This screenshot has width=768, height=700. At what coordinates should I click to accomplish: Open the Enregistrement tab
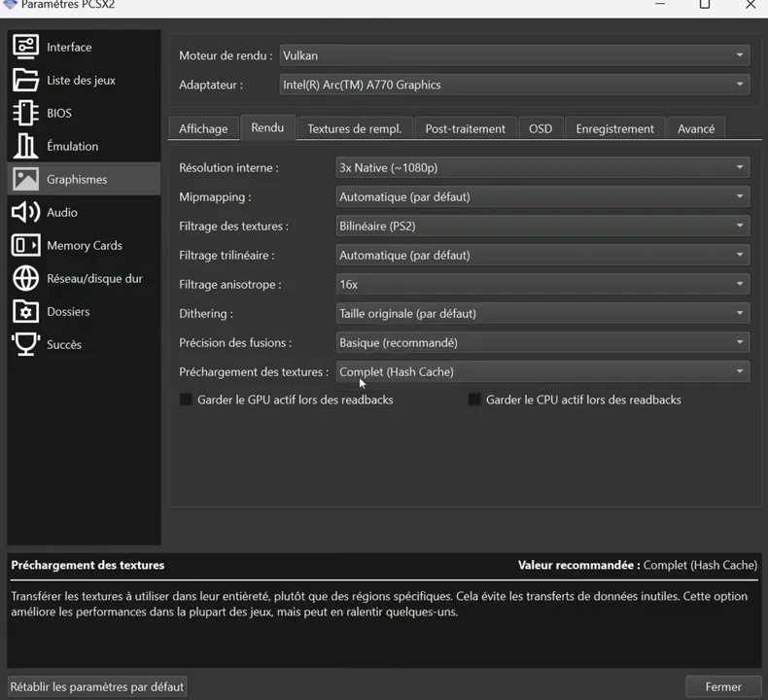click(614, 128)
